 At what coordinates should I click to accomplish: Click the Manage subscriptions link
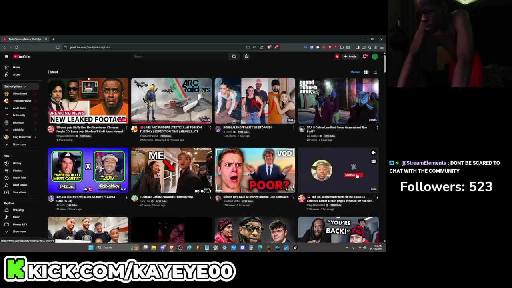point(355,72)
